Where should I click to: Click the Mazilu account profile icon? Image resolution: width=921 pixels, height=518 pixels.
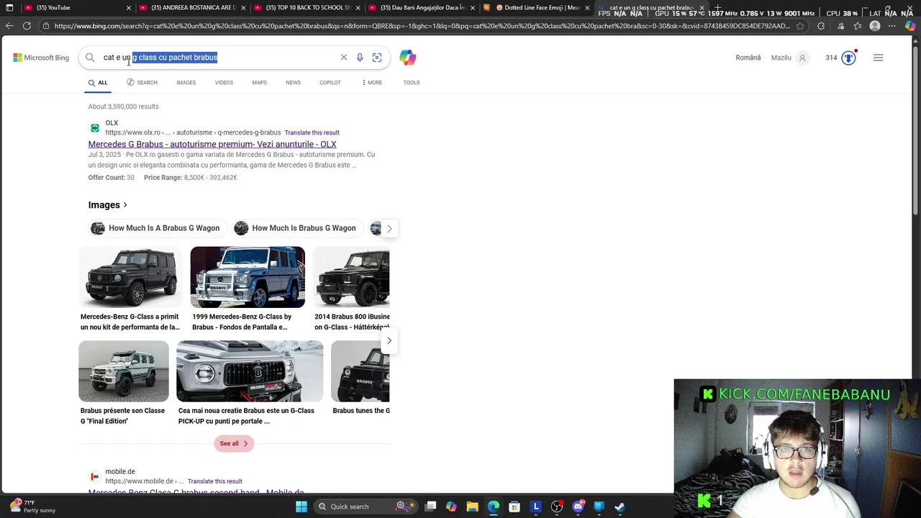802,58
